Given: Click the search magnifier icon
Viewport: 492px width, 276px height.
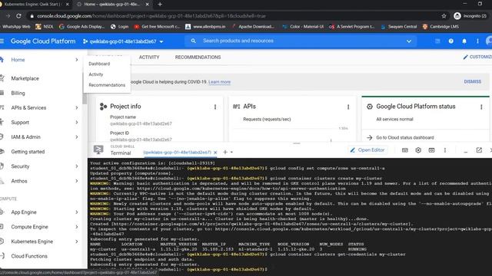Looking at the screenshot, I should (193, 41).
